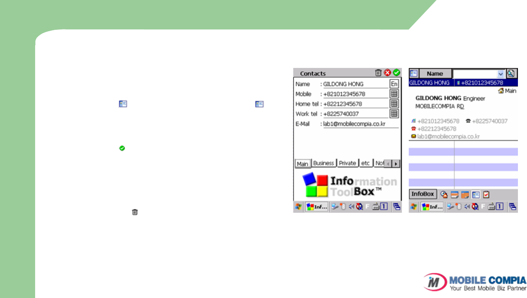Select Inf... taskbar button on contact list screen
The image size is (527, 298).
tap(432, 207)
